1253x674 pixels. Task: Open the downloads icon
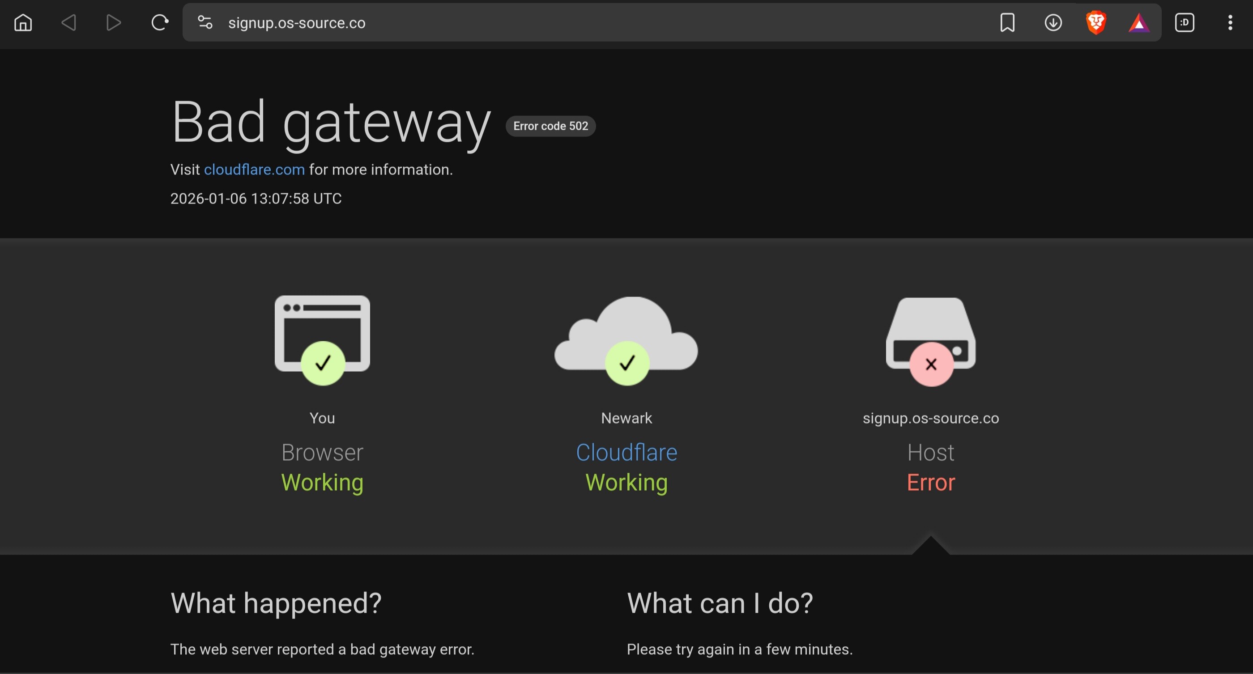click(x=1053, y=22)
